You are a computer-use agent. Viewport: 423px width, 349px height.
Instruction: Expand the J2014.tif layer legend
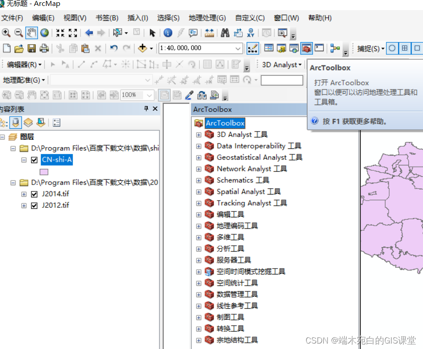(x=24, y=194)
